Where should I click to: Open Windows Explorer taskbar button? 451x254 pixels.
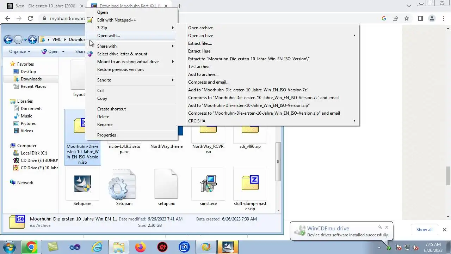tap(118, 247)
